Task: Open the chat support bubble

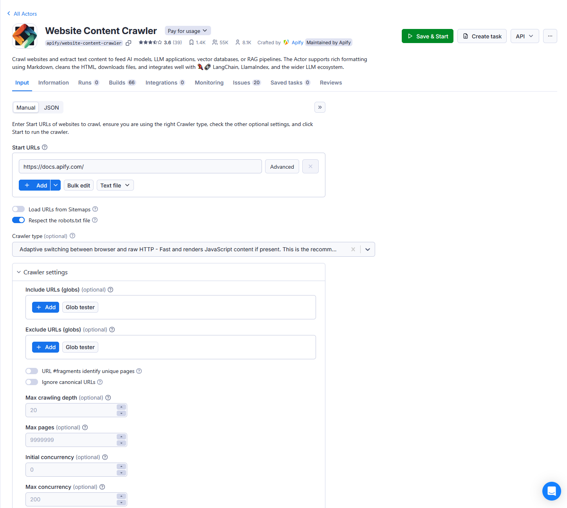Action: coord(551,491)
